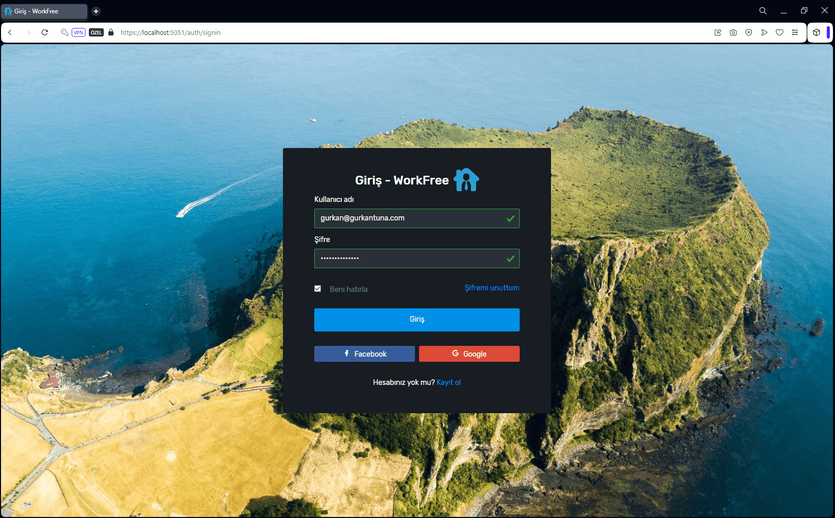835x518 pixels.
Task: Sign in with the Google button
Action: coord(469,354)
